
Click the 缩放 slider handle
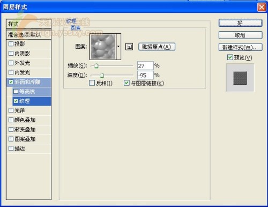[96, 66]
